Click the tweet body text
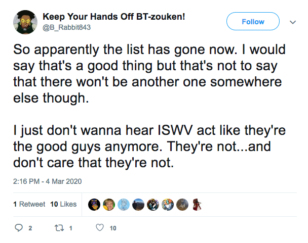The height and width of the screenshot is (243, 308). point(149,106)
